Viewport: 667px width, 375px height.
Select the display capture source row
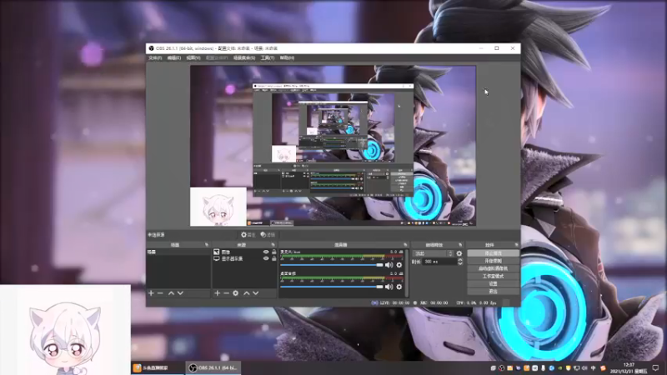point(244,258)
